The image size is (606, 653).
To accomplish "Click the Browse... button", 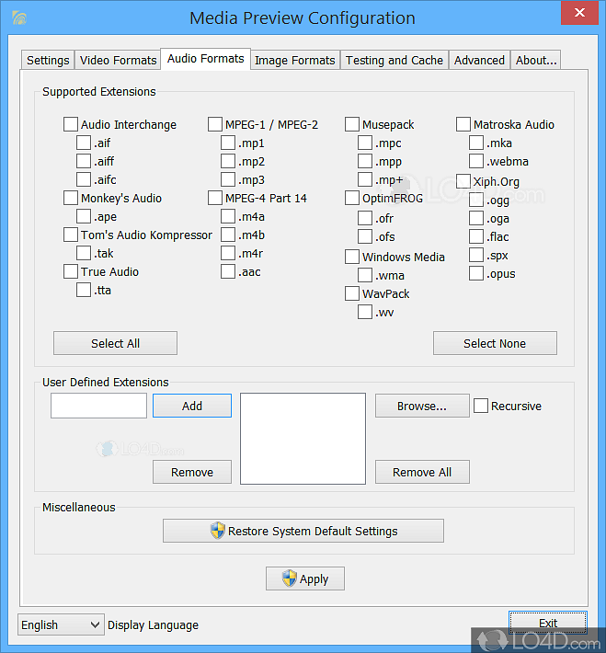I will (421, 406).
